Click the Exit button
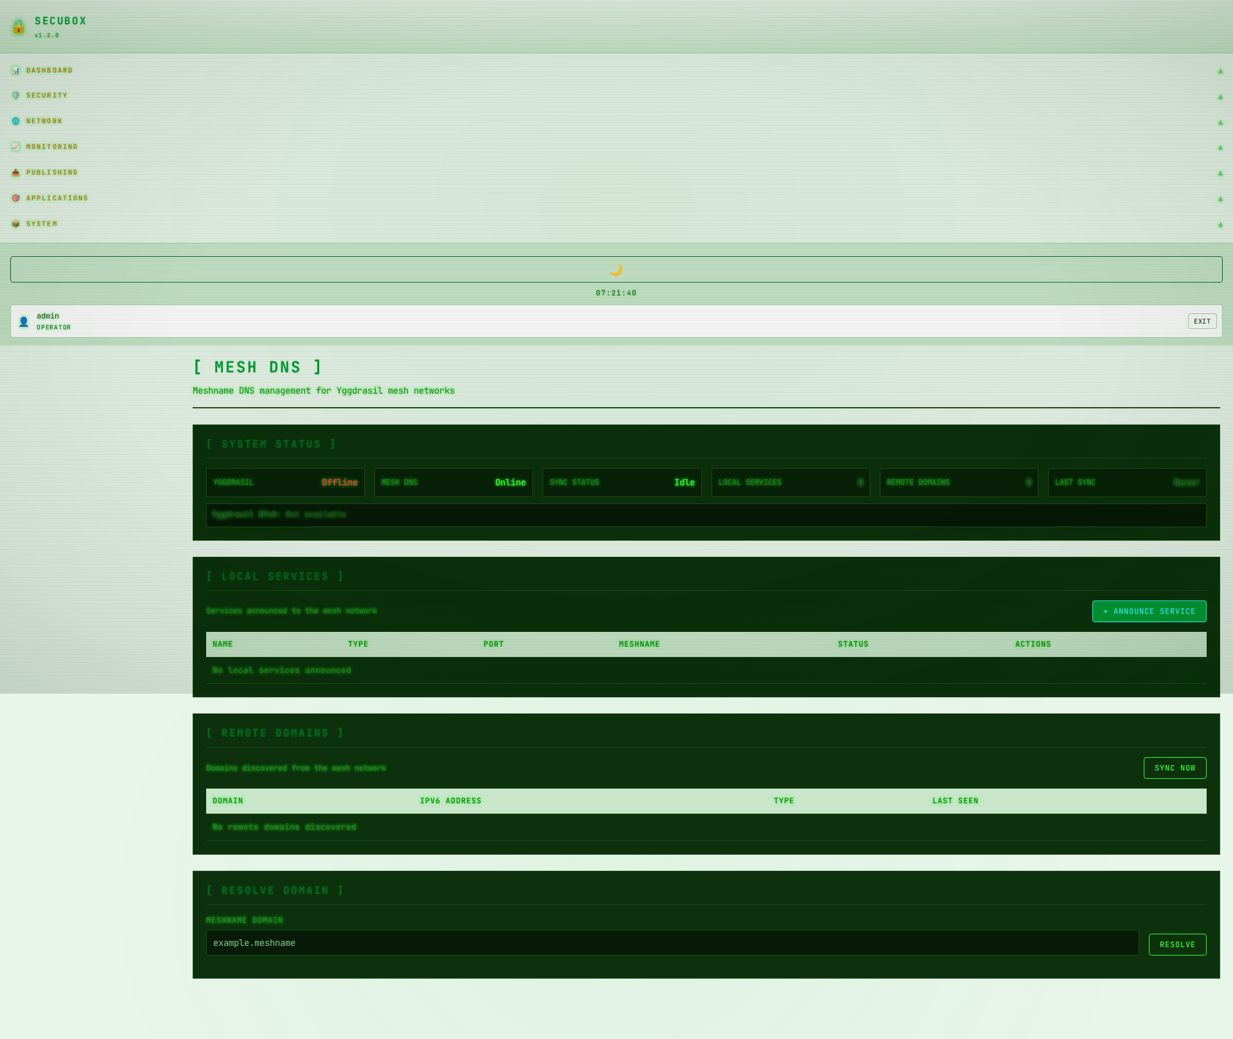This screenshot has width=1233, height=1039. 1202,322
